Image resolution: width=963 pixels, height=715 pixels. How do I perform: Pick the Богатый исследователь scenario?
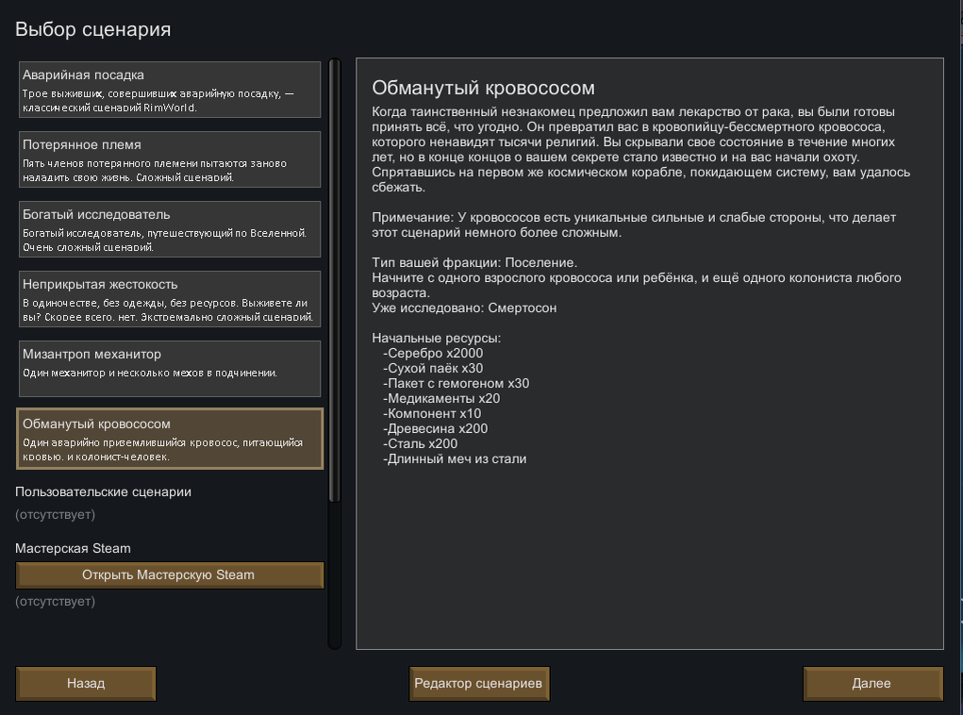coord(170,229)
